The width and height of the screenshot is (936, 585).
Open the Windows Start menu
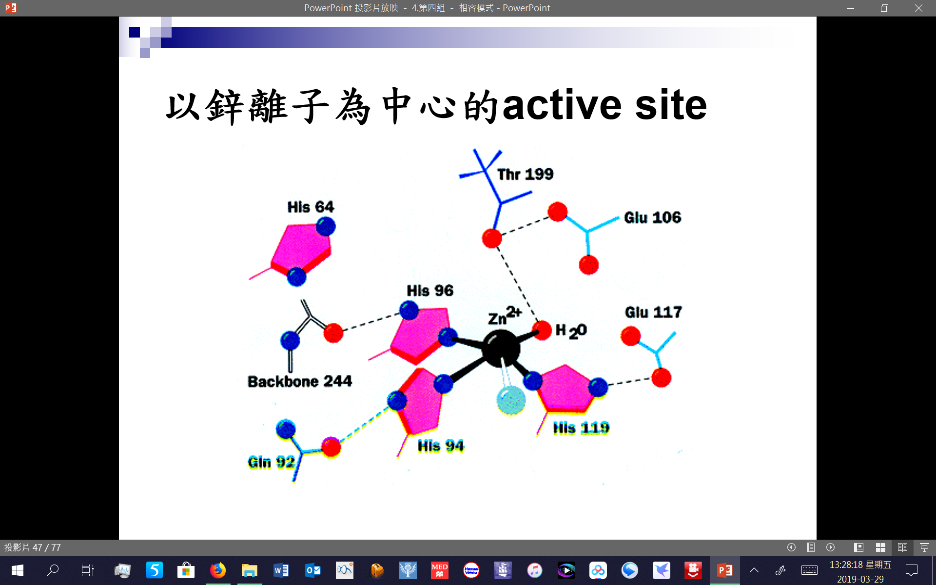pos(17,570)
